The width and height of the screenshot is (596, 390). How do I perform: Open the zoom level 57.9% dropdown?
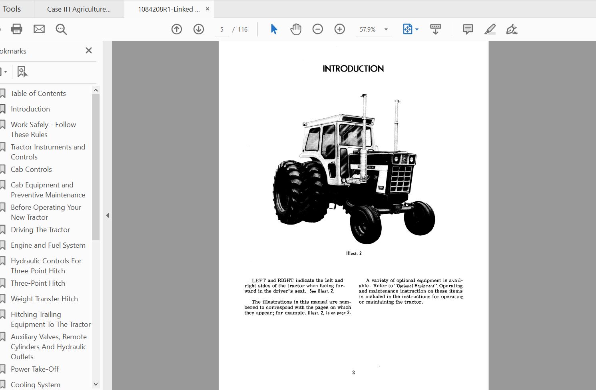coord(386,29)
